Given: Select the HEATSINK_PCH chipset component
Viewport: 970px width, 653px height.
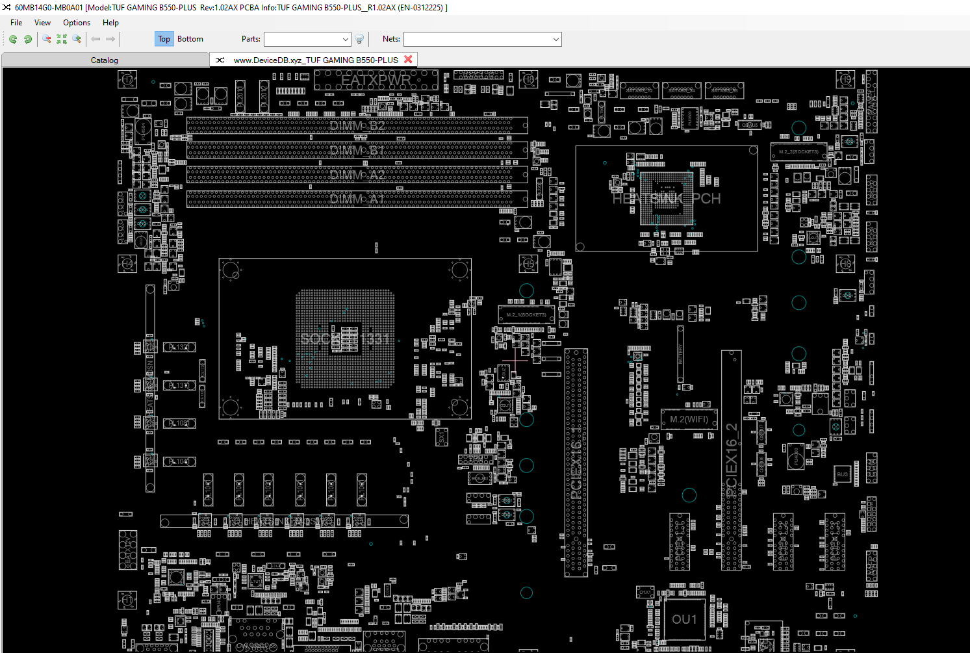Looking at the screenshot, I should tap(667, 198).
